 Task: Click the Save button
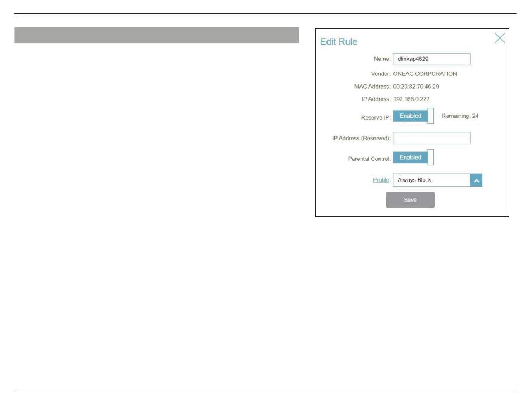point(410,200)
